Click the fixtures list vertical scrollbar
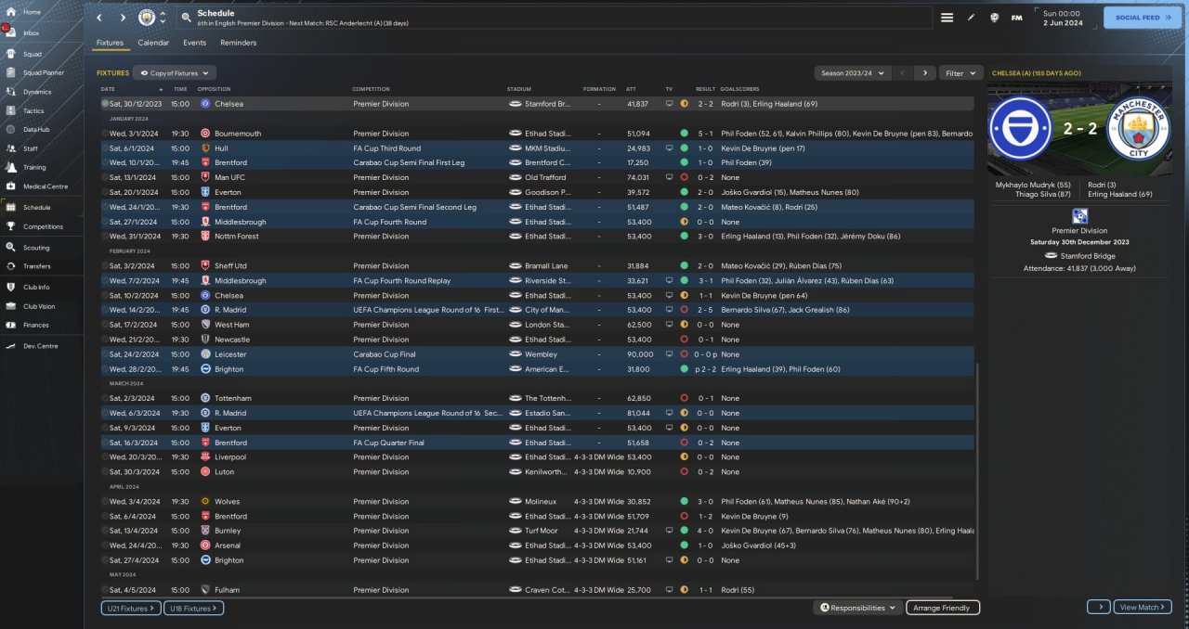Screen dimensions: 1189x629 click(976, 473)
